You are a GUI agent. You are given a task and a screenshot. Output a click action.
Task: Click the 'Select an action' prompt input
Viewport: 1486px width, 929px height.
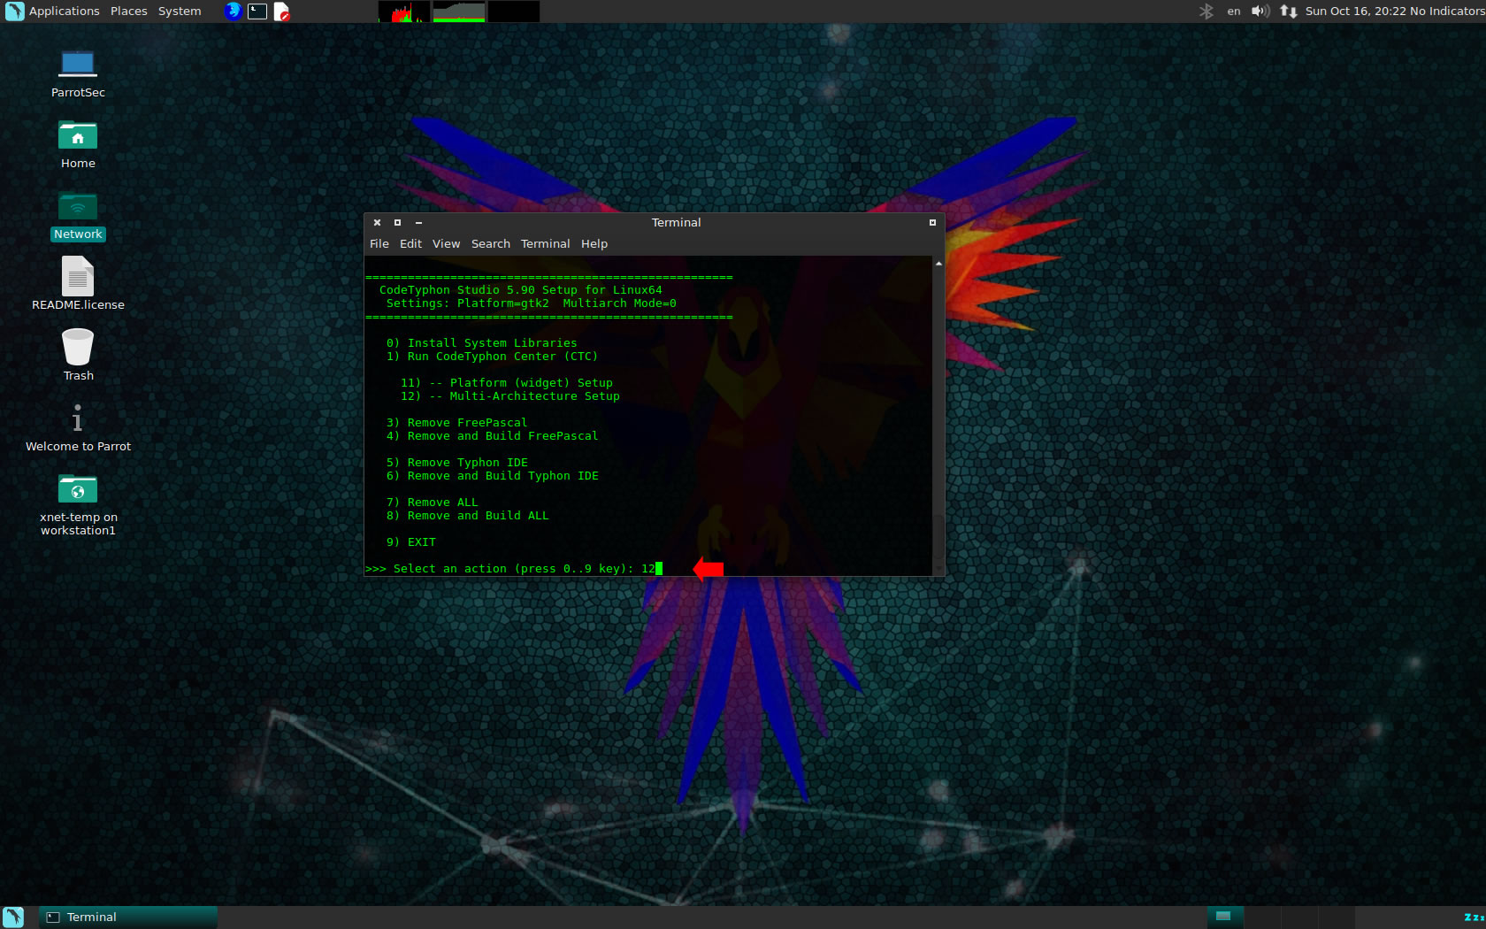click(513, 569)
